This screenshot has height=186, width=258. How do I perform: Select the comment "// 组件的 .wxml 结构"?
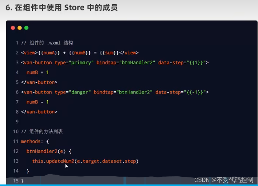47,43
